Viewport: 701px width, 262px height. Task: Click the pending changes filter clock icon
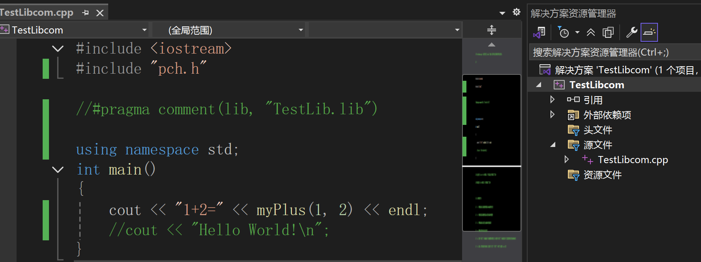[563, 32]
